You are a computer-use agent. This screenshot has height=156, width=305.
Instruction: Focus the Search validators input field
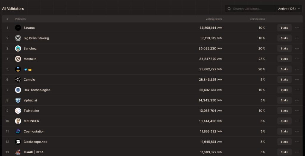coord(253,9)
